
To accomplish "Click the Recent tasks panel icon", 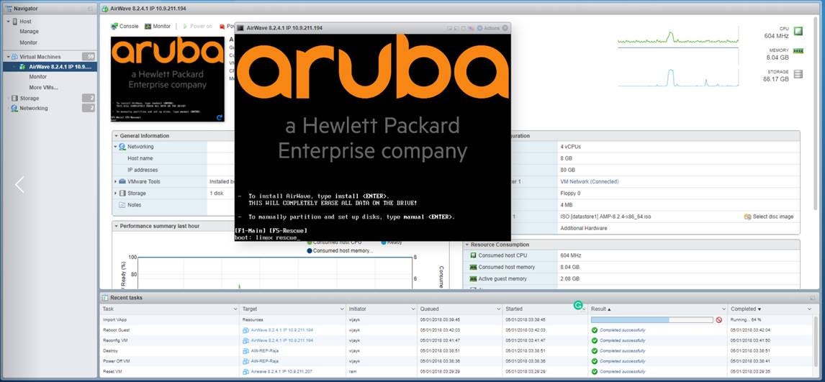I will tap(104, 298).
